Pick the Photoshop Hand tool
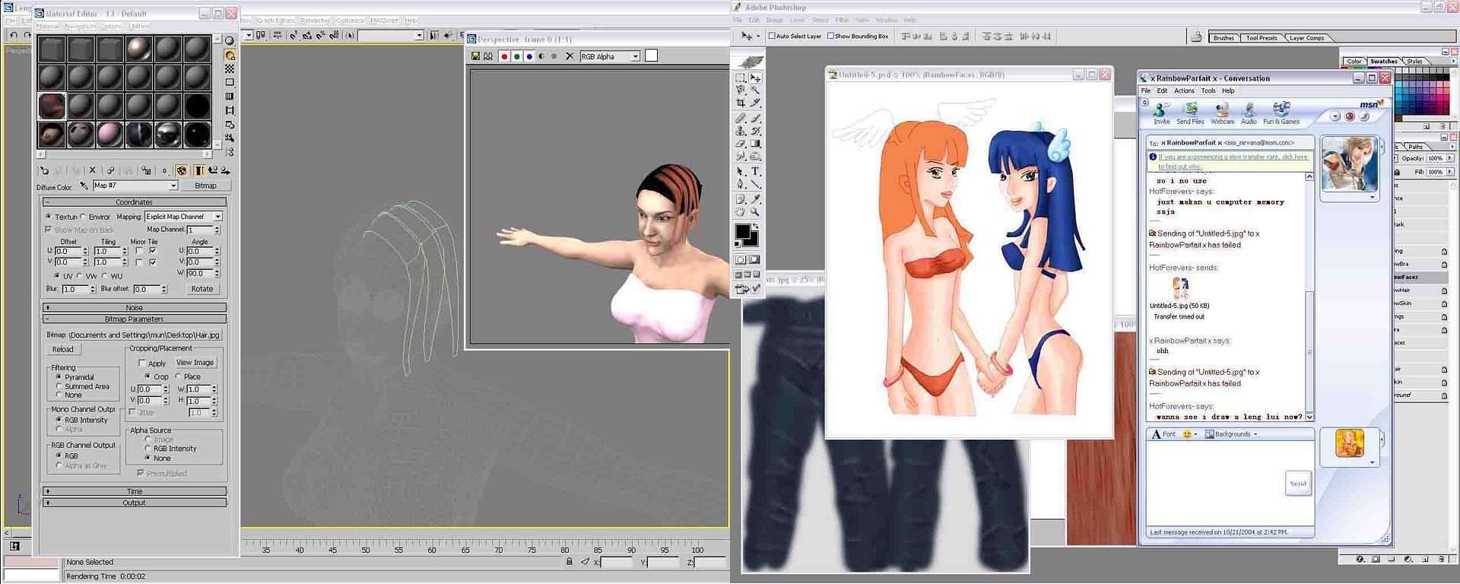Image resolution: width=1460 pixels, height=584 pixels. pyautogui.click(x=741, y=212)
